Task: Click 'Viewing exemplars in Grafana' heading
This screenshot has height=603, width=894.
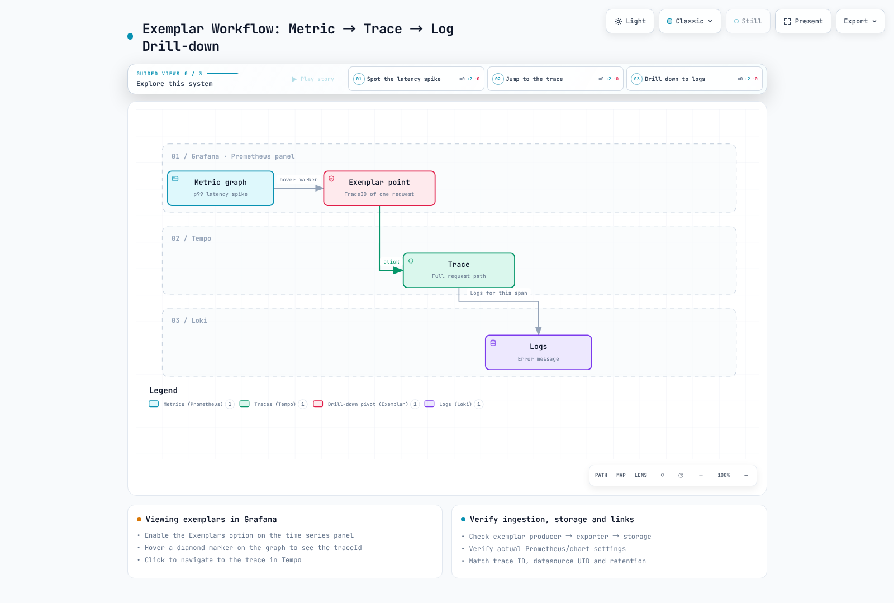Action: tap(211, 520)
